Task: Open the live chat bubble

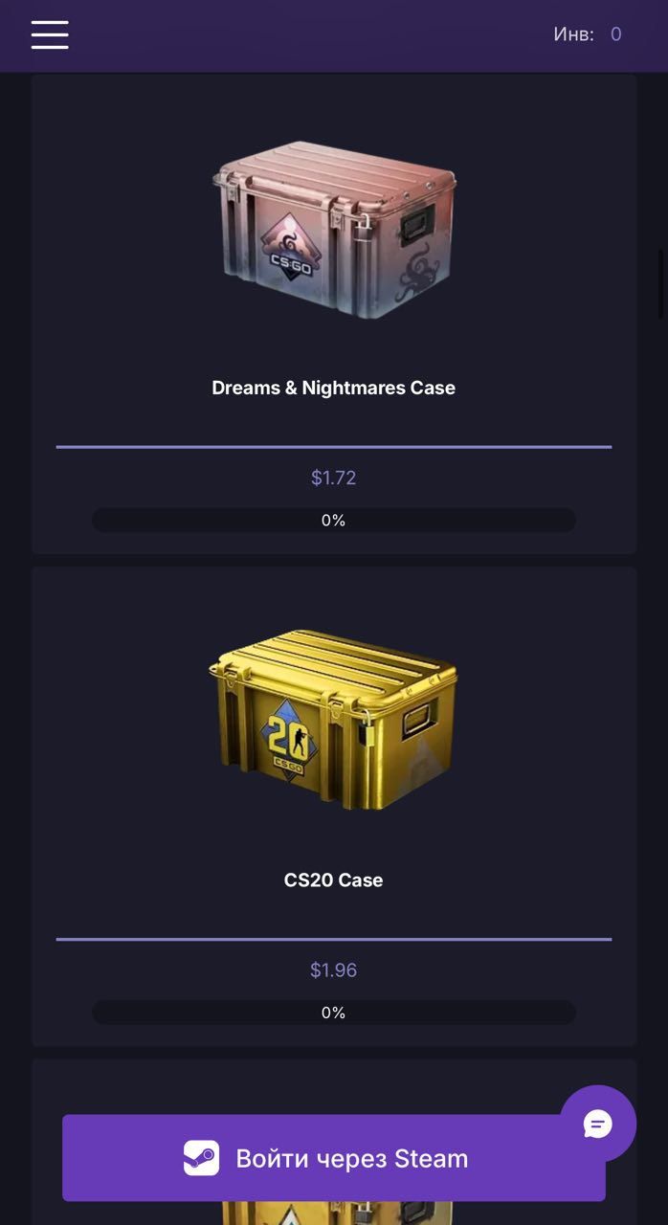Action: [x=598, y=1124]
